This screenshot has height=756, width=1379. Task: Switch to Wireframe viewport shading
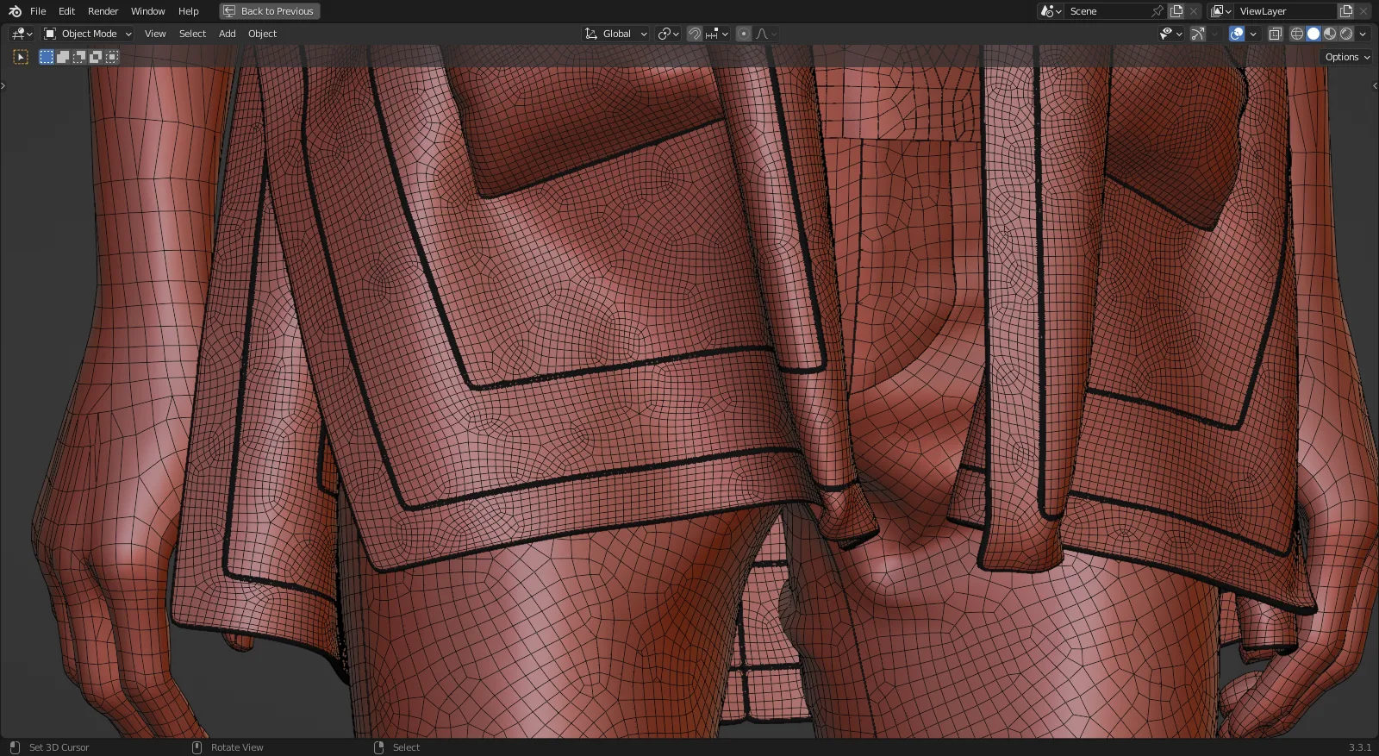1297,34
